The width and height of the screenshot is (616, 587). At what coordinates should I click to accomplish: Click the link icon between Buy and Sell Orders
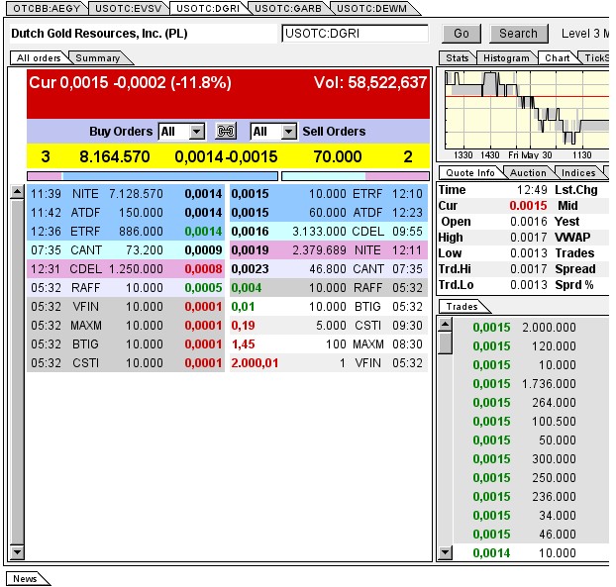point(226,132)
